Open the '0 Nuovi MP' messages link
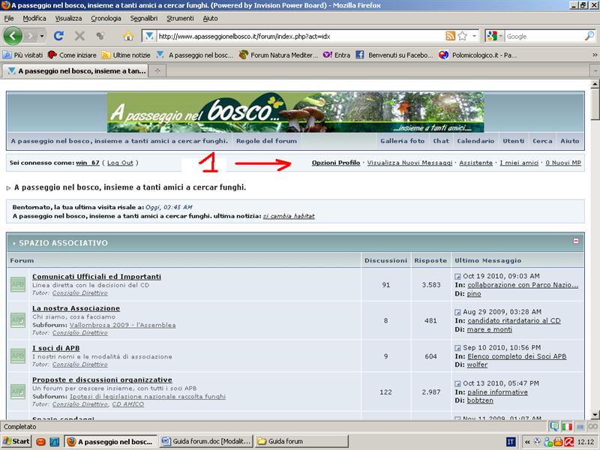 (x=563, y=163)
